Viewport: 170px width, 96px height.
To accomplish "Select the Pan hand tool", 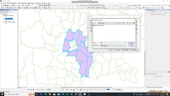I will [6, 8].
